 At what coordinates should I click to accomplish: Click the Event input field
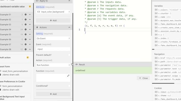(x=53, y=49)
